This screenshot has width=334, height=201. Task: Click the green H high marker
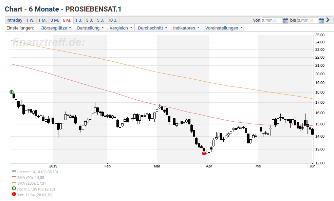[12, 92]
